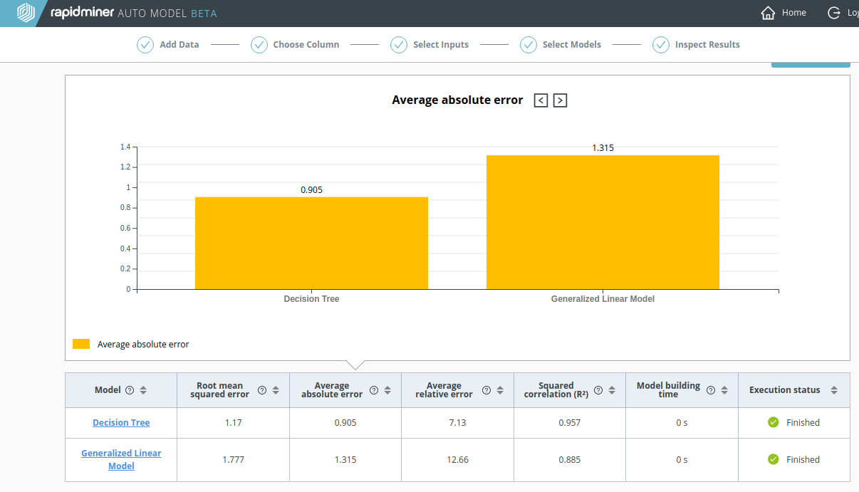
Task: Click the Select Models step checkmark
Action: (x=529, y=45)
